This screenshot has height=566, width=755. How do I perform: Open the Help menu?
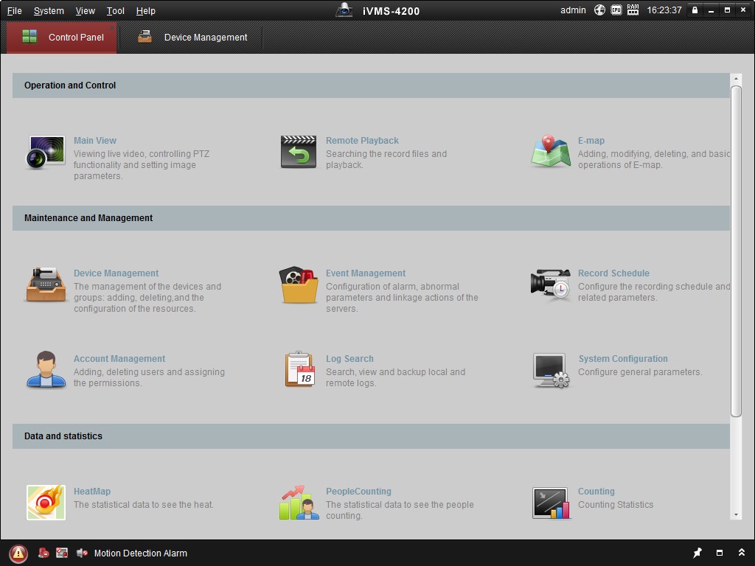pos(145,10)
